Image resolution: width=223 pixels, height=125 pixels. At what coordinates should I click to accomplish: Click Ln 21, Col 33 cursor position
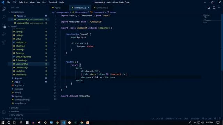pyautogui.click(x=157, y=118)
